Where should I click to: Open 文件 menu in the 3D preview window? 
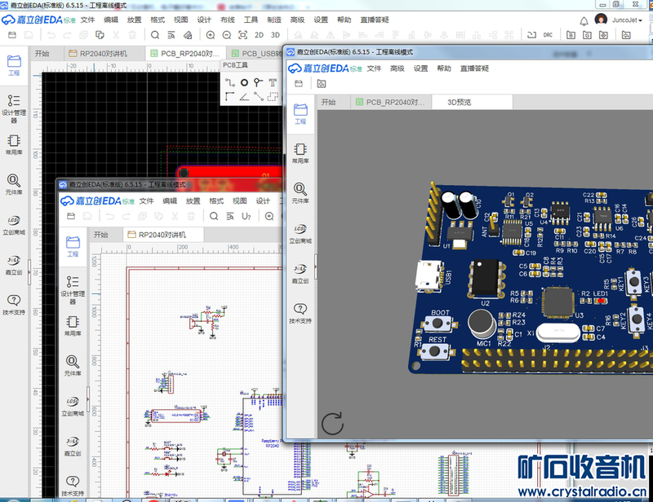(x=375, y=68)
